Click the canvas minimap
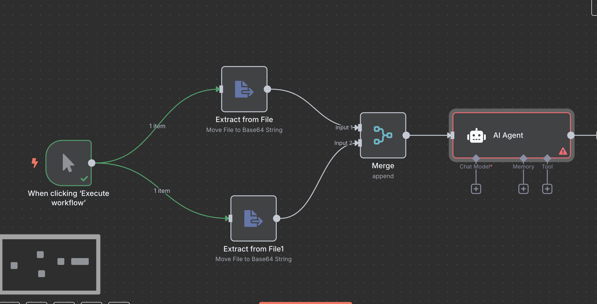The width and height of the screenshot is (597, 304). tap(50, 264)
